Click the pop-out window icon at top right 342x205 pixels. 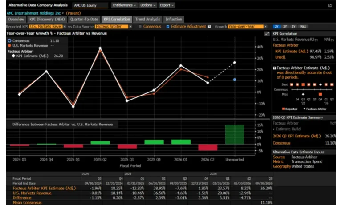click(x=330, y=5)
